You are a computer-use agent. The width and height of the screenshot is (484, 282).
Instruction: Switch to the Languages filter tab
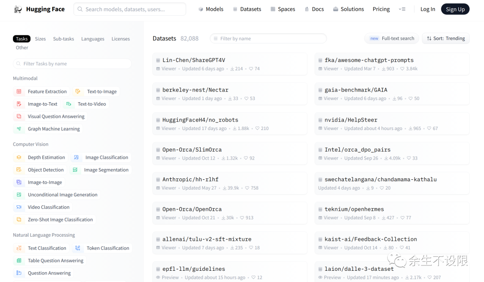pyautogui.click(x=93, y=39)
